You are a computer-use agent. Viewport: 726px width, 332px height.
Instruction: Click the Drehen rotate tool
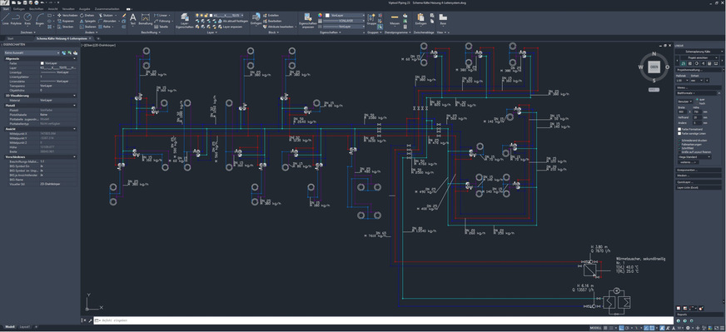[x=87, y=15]
